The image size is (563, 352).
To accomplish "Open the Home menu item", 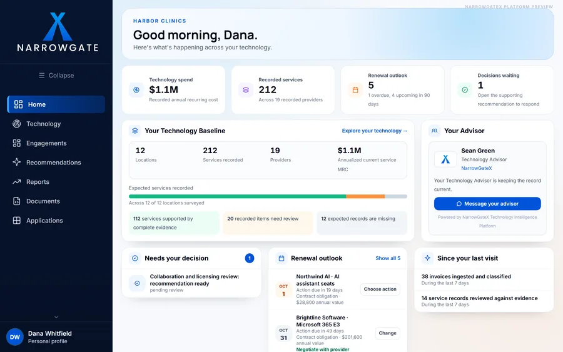I will tap(56, 104).
